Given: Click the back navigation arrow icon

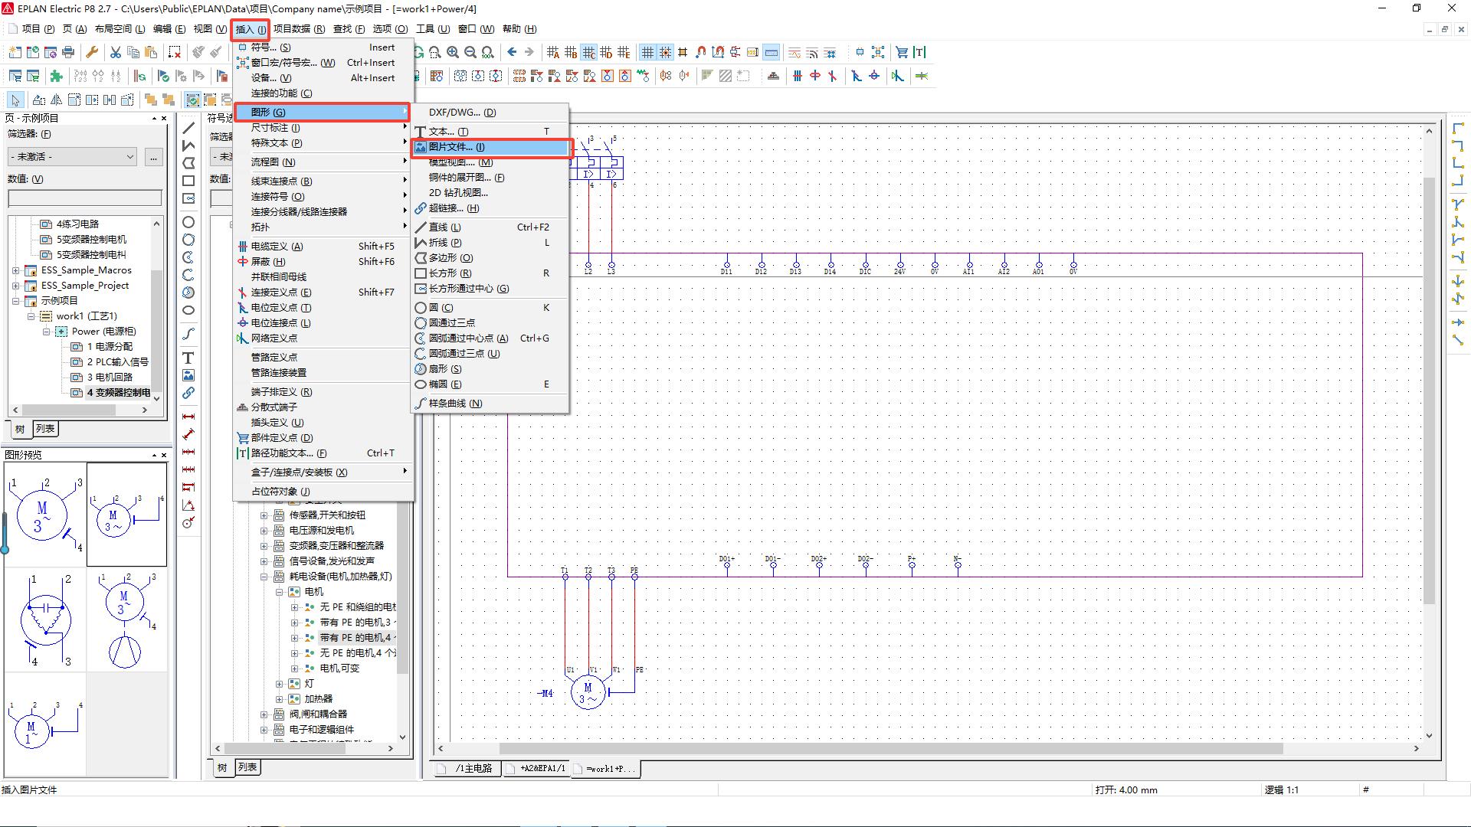Looking at the screenshot, I should 512,52.
